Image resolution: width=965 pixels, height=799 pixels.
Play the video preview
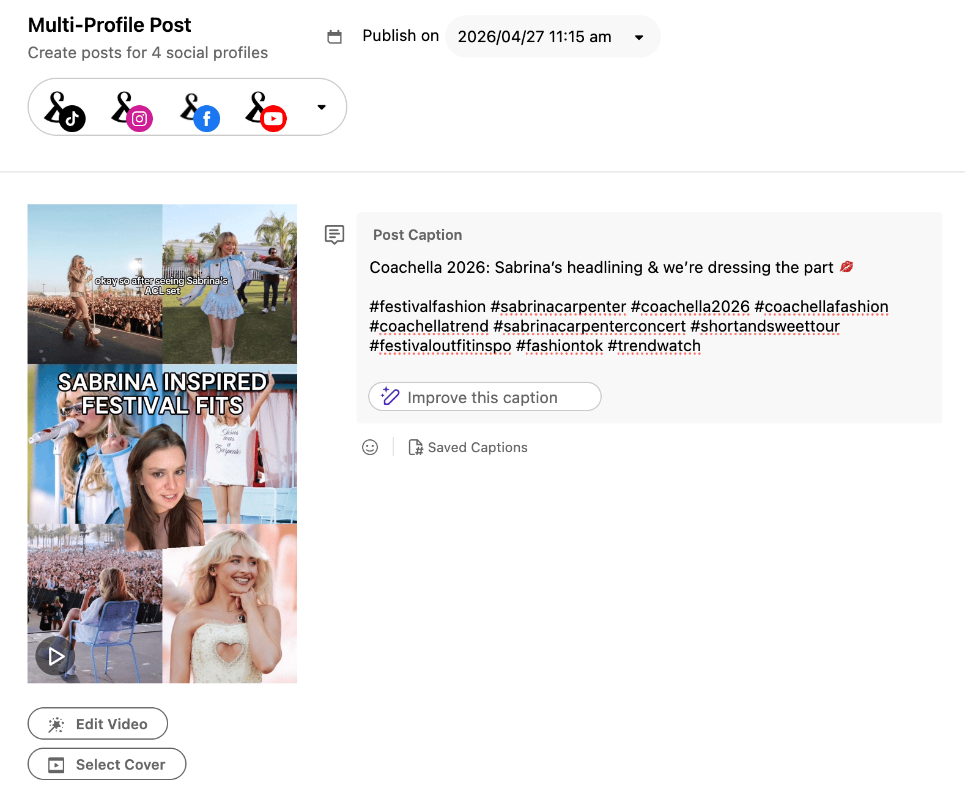[56, 656]
